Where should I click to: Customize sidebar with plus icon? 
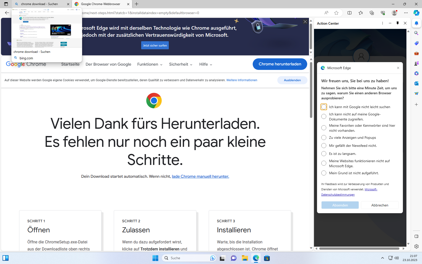click(x=416, y=104)
